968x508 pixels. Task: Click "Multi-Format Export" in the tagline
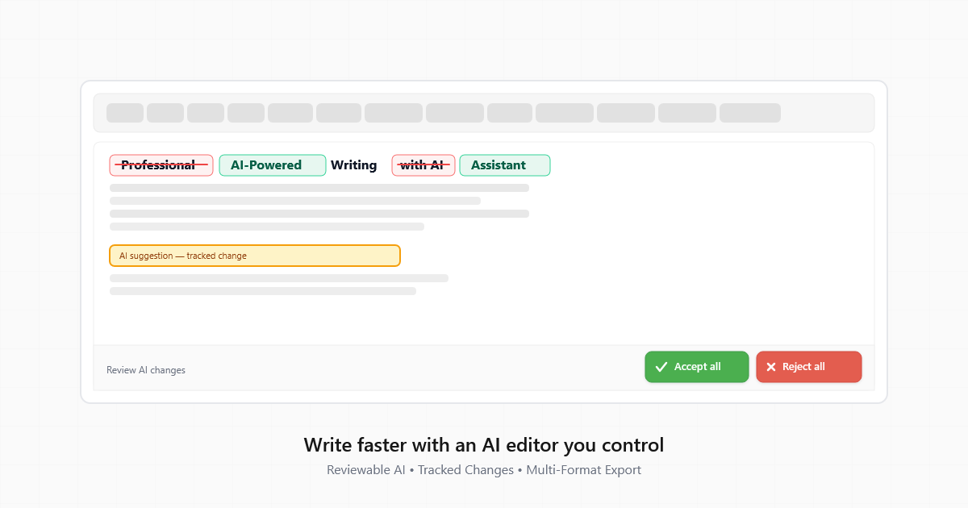(x=583, y=470)
